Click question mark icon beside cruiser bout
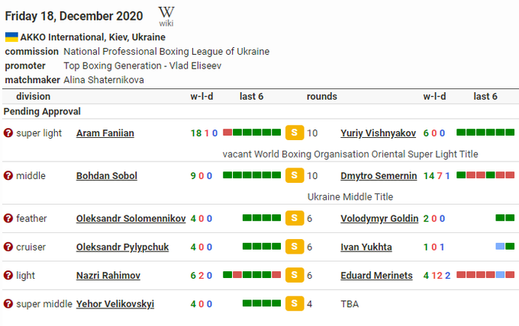This screenshot has height=326, width=519. (x=8, y=247)
